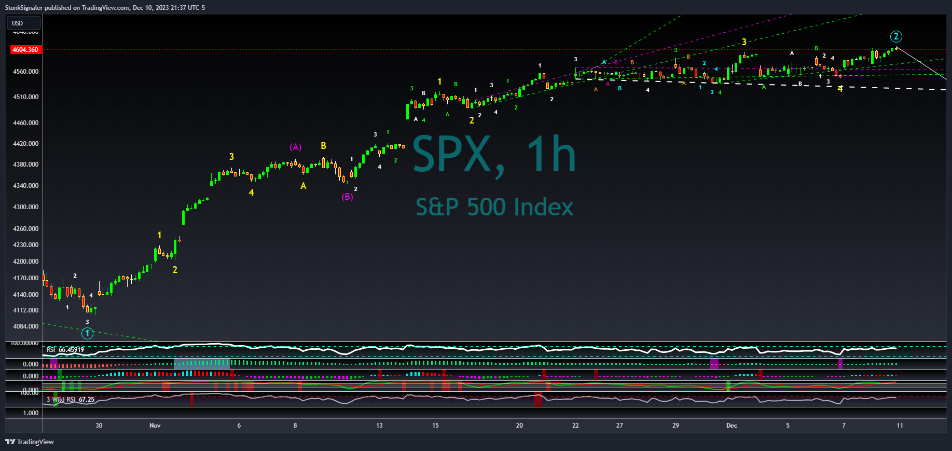Click the TradingView logo at bottom left

[x=30, y=442]
